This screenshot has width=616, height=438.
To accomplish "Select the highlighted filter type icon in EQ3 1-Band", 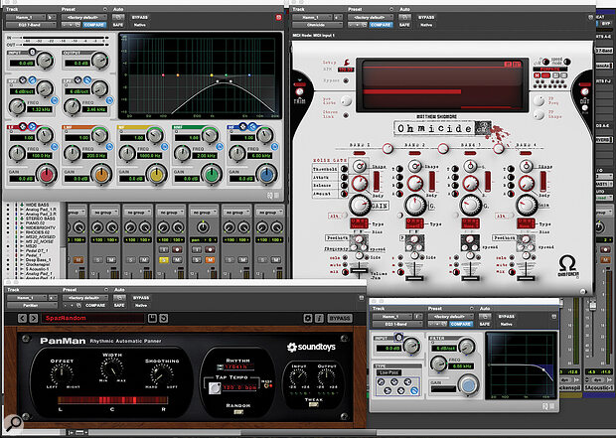I will (x=414, y=390).
